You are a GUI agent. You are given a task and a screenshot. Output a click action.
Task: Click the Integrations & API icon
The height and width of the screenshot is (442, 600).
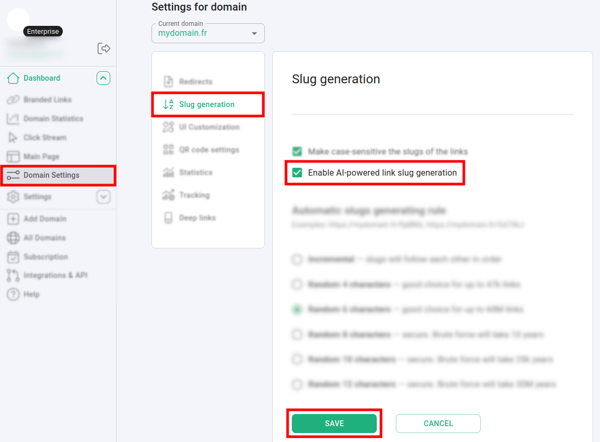point(13,275)
